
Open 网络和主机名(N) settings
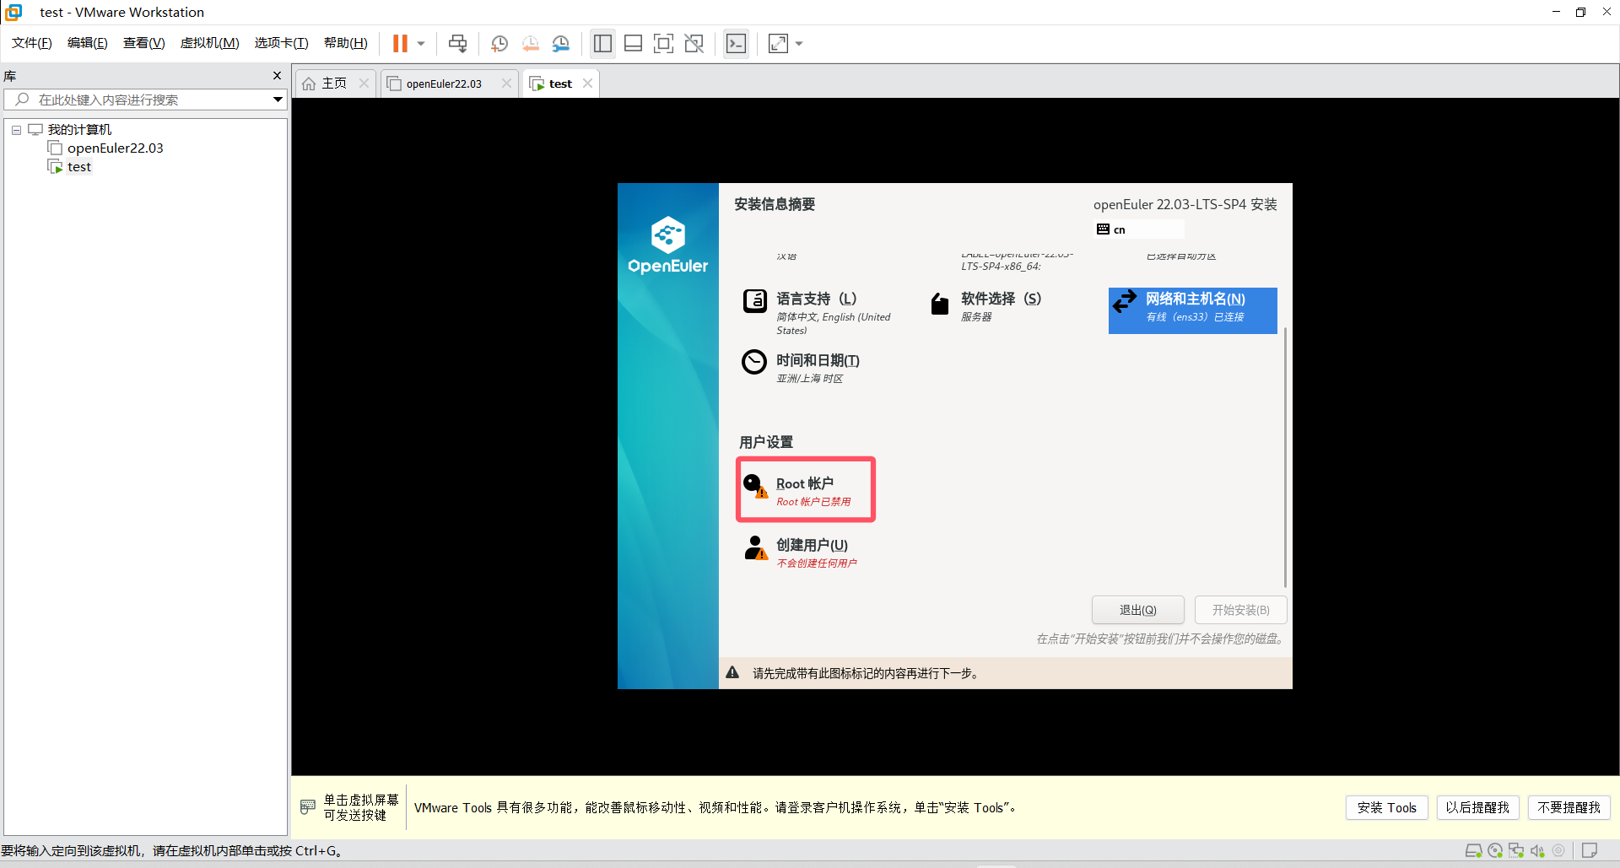1192,310
